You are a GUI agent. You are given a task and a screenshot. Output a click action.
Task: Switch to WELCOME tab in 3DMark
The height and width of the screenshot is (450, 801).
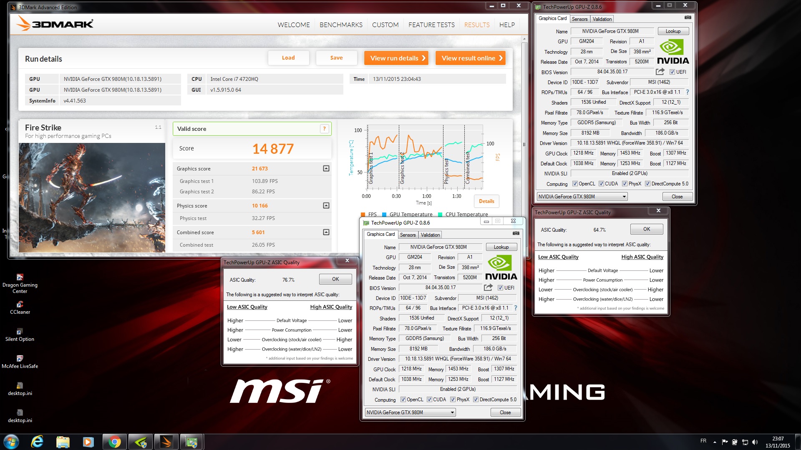click(294, 25)
